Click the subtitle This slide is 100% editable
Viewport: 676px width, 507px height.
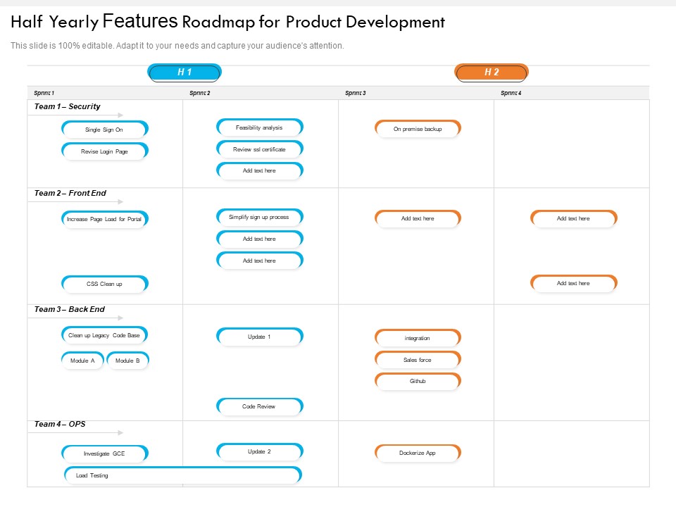coord(177,46)
